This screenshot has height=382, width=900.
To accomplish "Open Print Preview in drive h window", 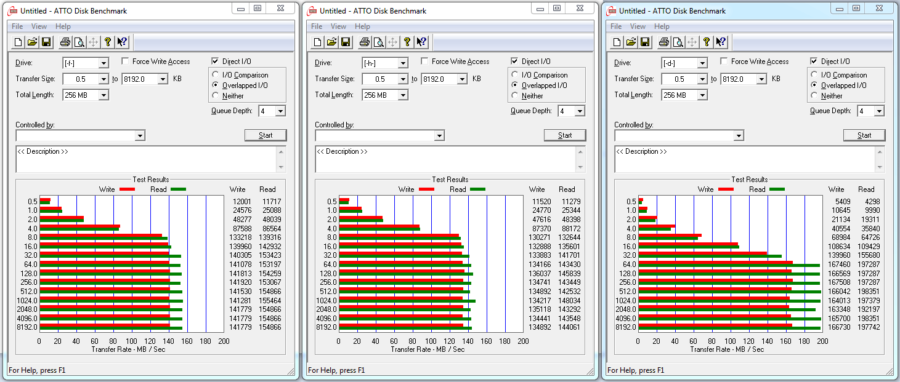I will point(379,42).
